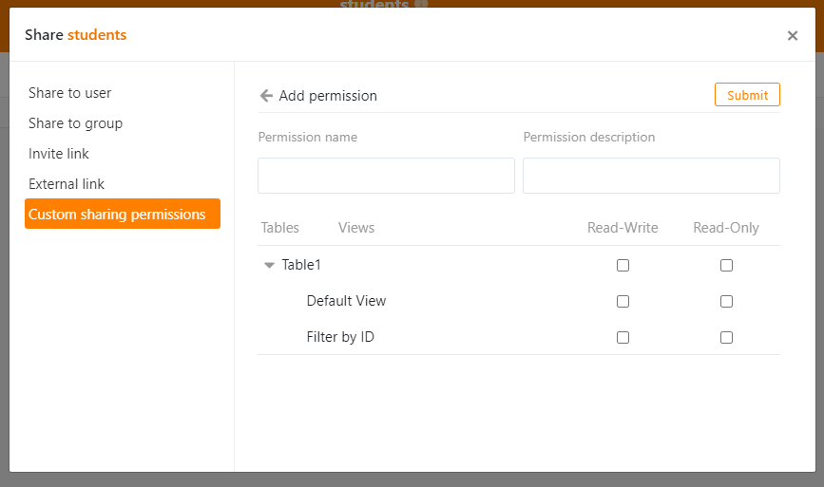Toggle Read-Only for Default View

click(x=726, y=302)
